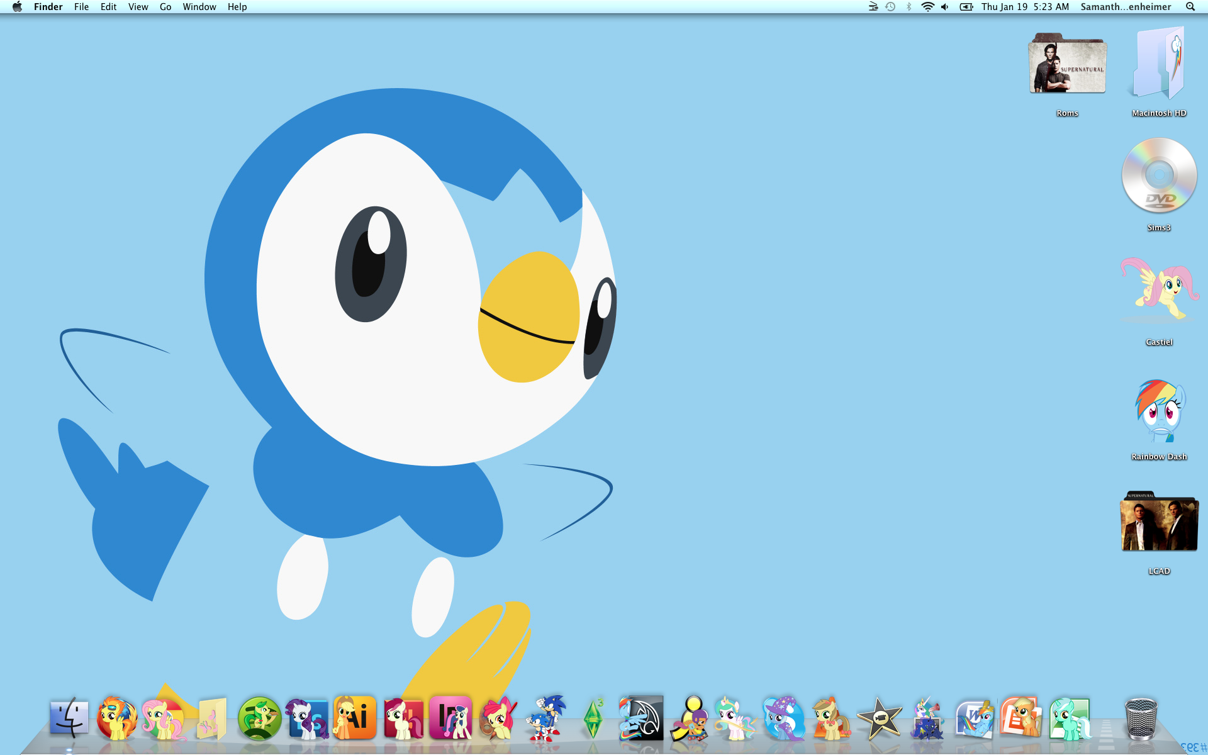Open iMovie star icon in dock

click(879, 718)
